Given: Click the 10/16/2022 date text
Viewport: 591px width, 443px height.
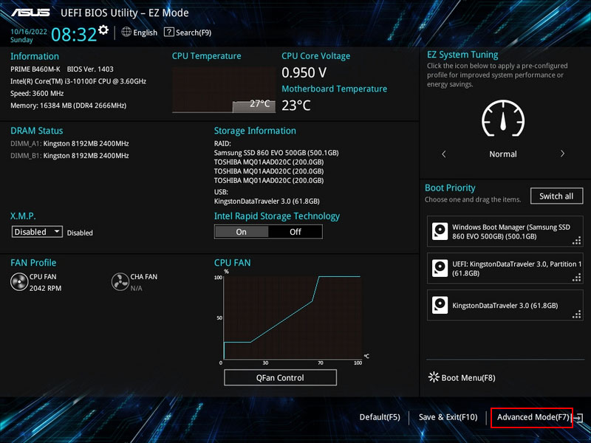Looking at the screenshot, I should 29,32.
